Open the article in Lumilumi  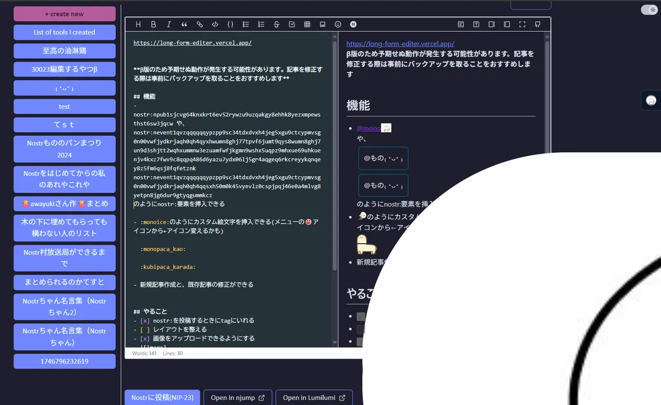(x=314, y=398)
